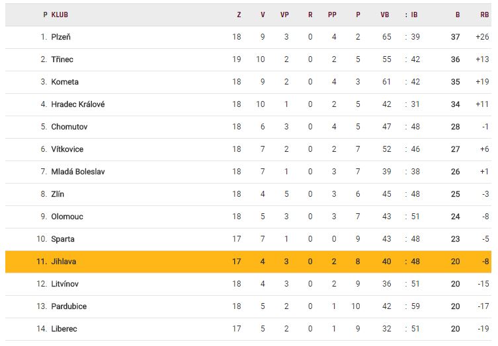Select the Litvínov team entry
The width and height of the screenshot is (498, 346).
66,284
